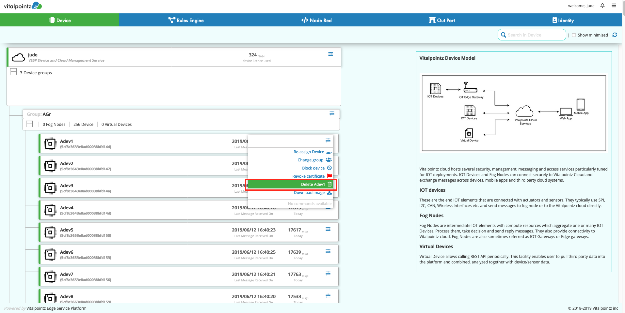The height and width of the screenshot is (313, 625).
Task: Click the Change group people icon
Action: [329, 160]
